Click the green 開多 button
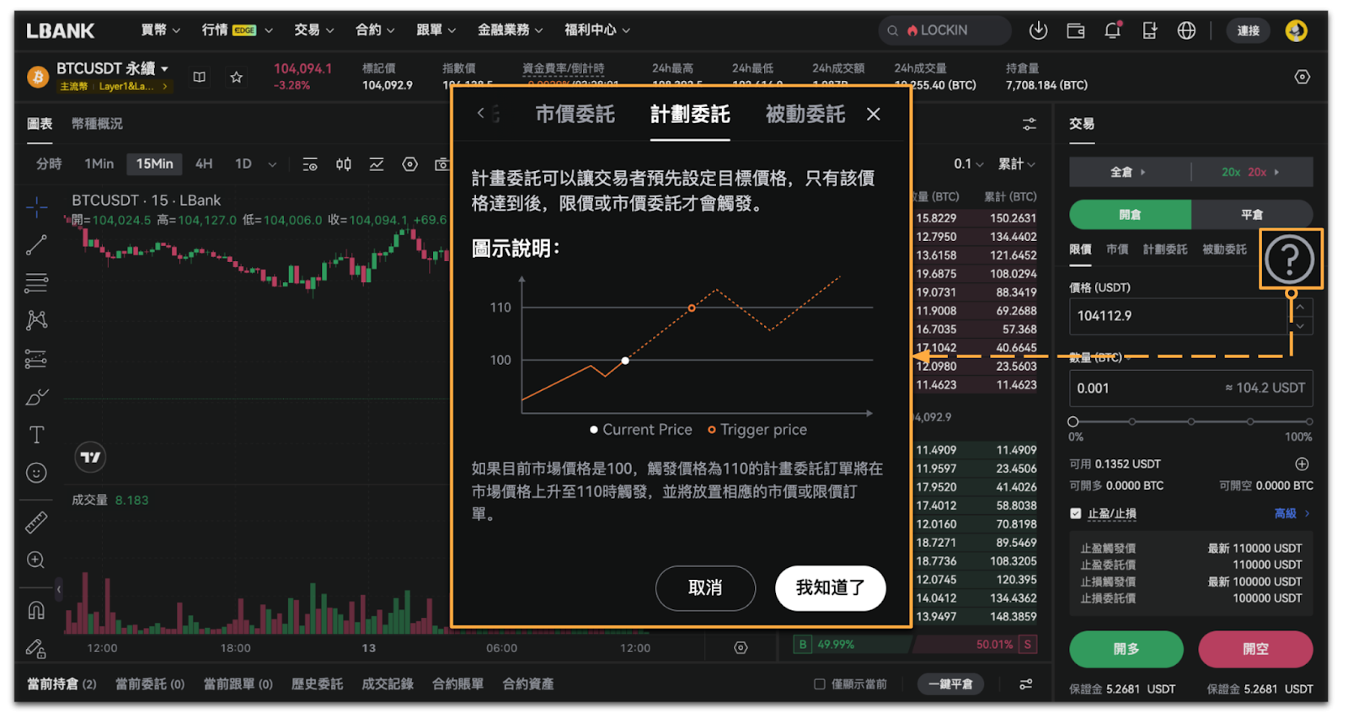This screenshot has width=1348, height=718. [x=1126, y=649]
